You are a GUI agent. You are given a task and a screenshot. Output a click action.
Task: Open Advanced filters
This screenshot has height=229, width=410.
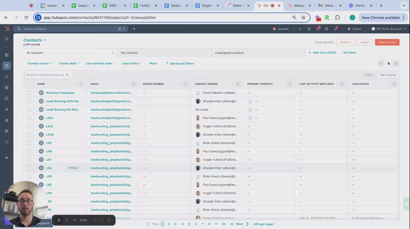180,63
